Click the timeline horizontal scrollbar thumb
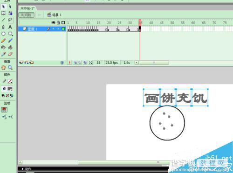 (x=154, y=63)
